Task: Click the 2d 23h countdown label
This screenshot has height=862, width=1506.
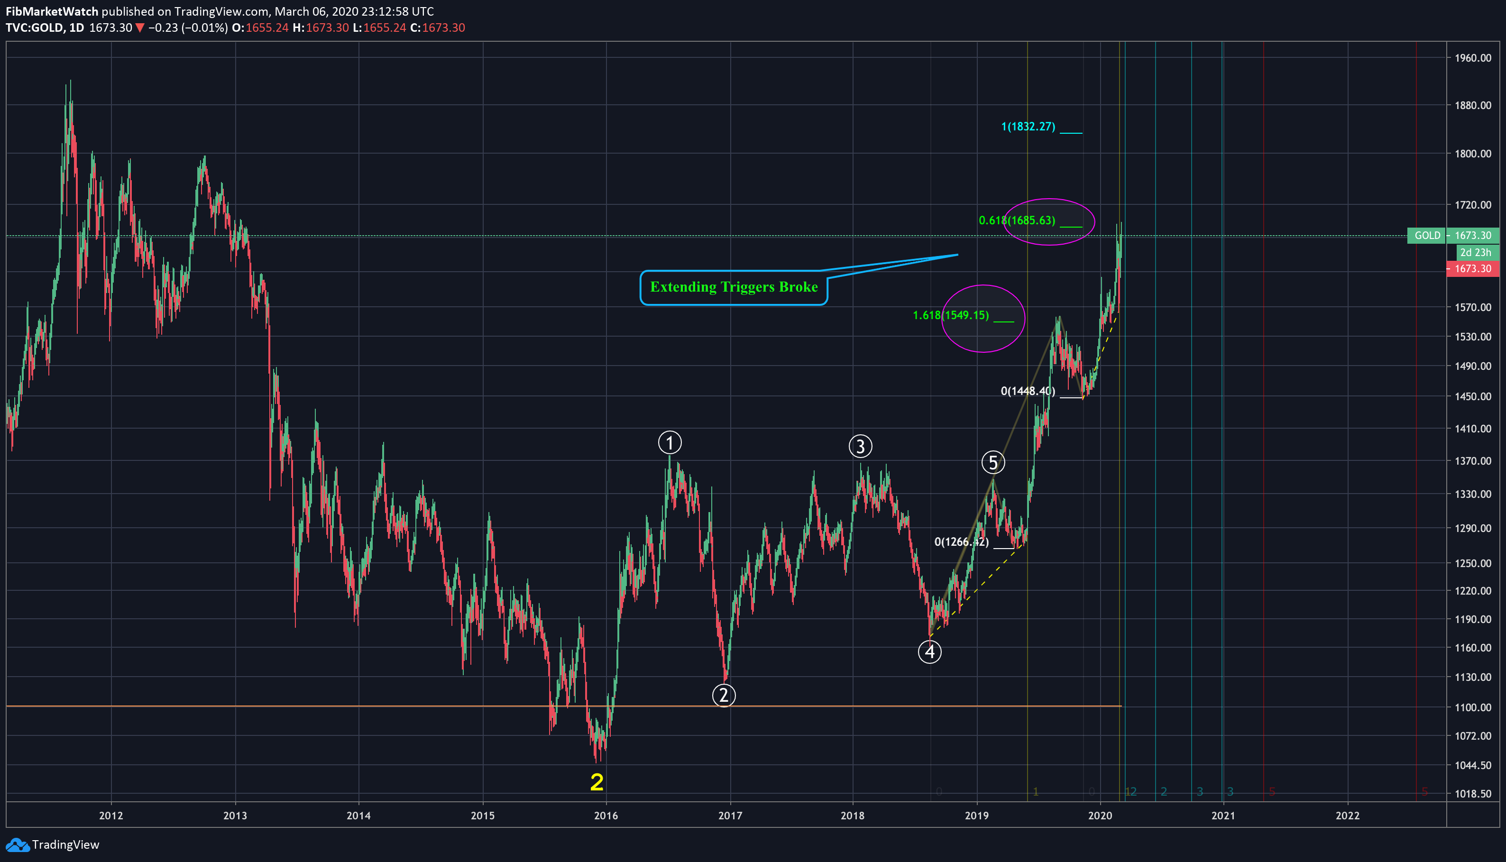Action: click(1477, 252)
